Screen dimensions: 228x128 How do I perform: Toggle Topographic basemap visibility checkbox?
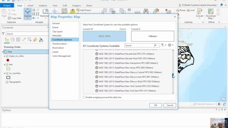7,82
